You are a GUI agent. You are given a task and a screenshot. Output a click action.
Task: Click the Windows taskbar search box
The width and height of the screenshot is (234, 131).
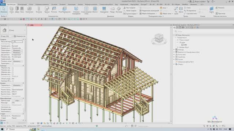tap(17, 129)
